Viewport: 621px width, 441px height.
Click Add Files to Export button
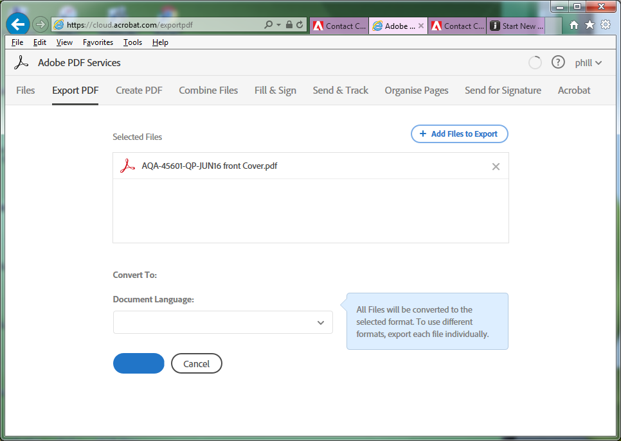(460, 134)
